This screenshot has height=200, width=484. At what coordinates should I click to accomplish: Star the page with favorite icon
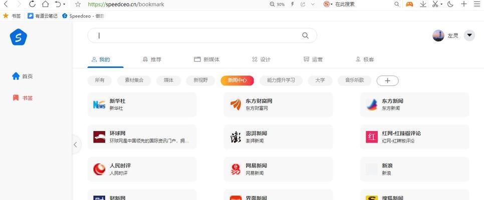[x=78, y=4]
